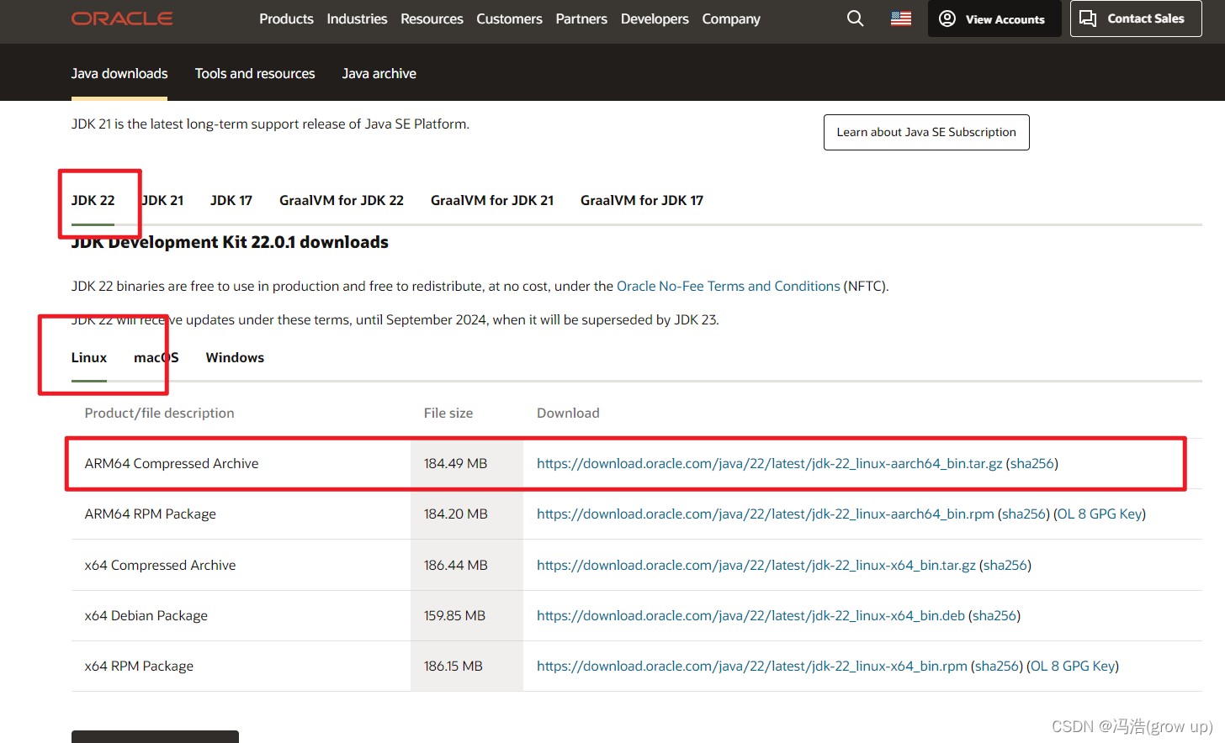
Task: Open Oracle No-Fee Terms and Conditions link
Action: 729,286
